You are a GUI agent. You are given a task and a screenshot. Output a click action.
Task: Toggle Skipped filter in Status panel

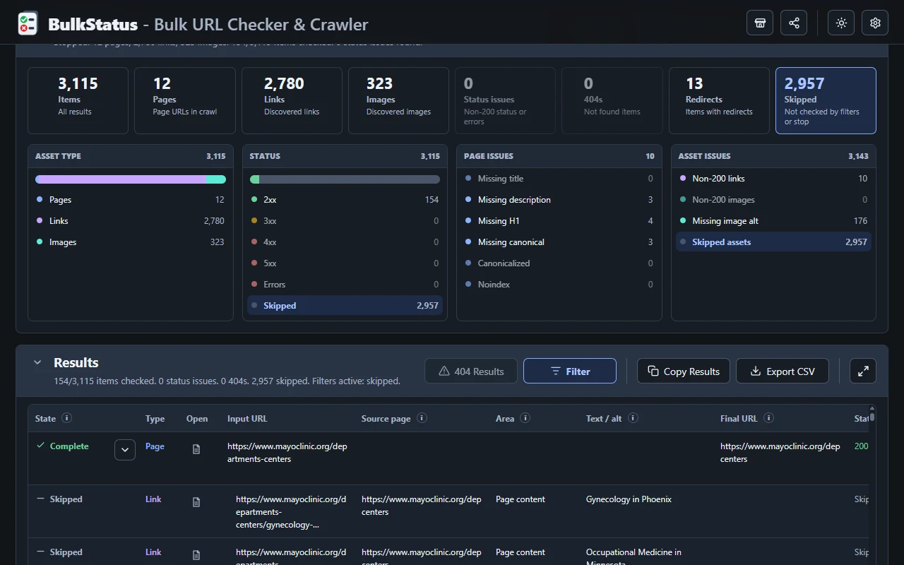click(345, 305)
